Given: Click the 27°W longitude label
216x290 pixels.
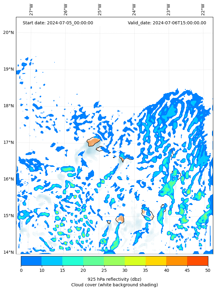Looking at the screenshot, I should click(31, 10).
